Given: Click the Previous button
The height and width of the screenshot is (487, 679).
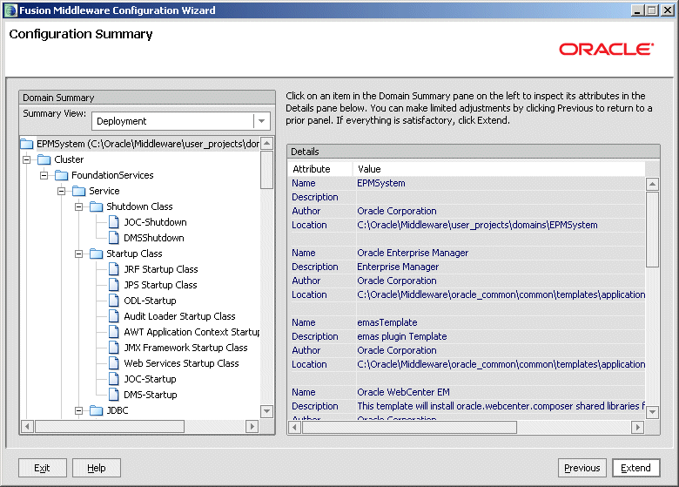Looking at the screenshot, I should pos(582,468).
